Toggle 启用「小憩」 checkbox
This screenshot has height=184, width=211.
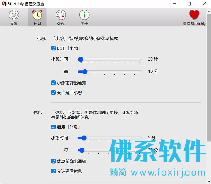(54, 48)
